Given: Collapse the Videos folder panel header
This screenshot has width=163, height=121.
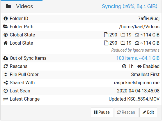Looking at the screenshot, I should (81, 6).
